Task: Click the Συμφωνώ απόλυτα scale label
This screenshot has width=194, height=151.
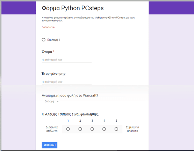Action: [x=132, y=129]
